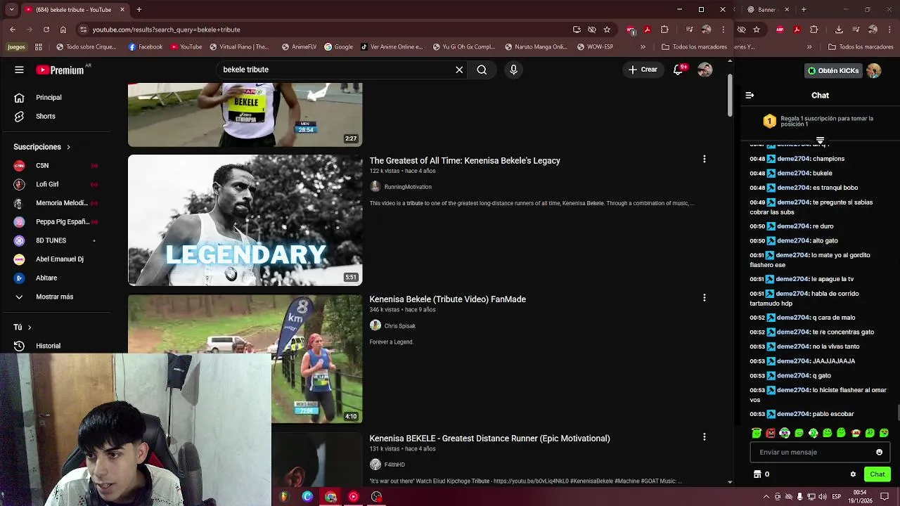This screenshot has width=900, height=506.
Task: Open Historial in the sidebar
Action: (x=48, y=346)
